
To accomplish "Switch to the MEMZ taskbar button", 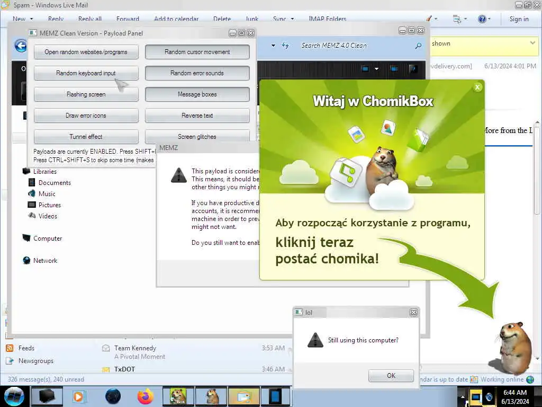I will click(x=276, y=396).
